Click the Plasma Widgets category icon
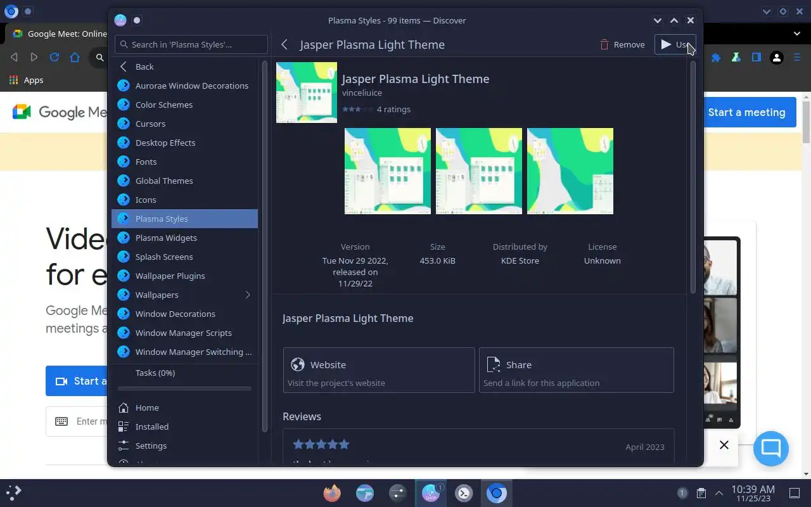Screen dimensions: 811x507 [x=124, y=238]
